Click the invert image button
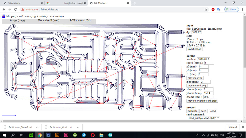The image size is (246, 138). [194, 49]
